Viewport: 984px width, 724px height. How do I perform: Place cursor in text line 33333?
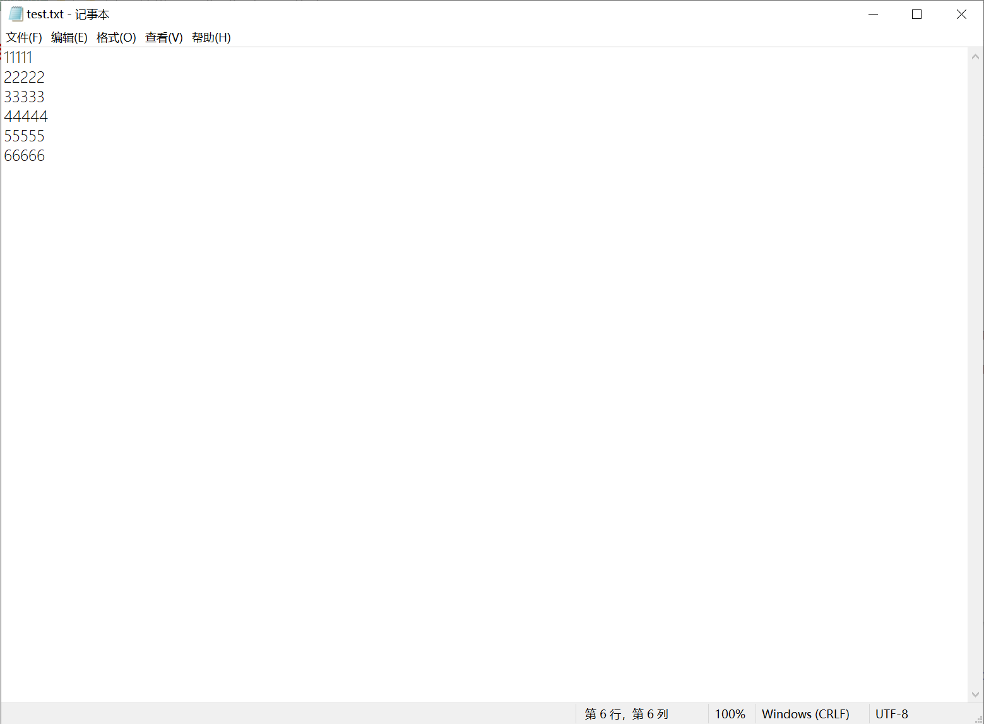click(25, 97)
